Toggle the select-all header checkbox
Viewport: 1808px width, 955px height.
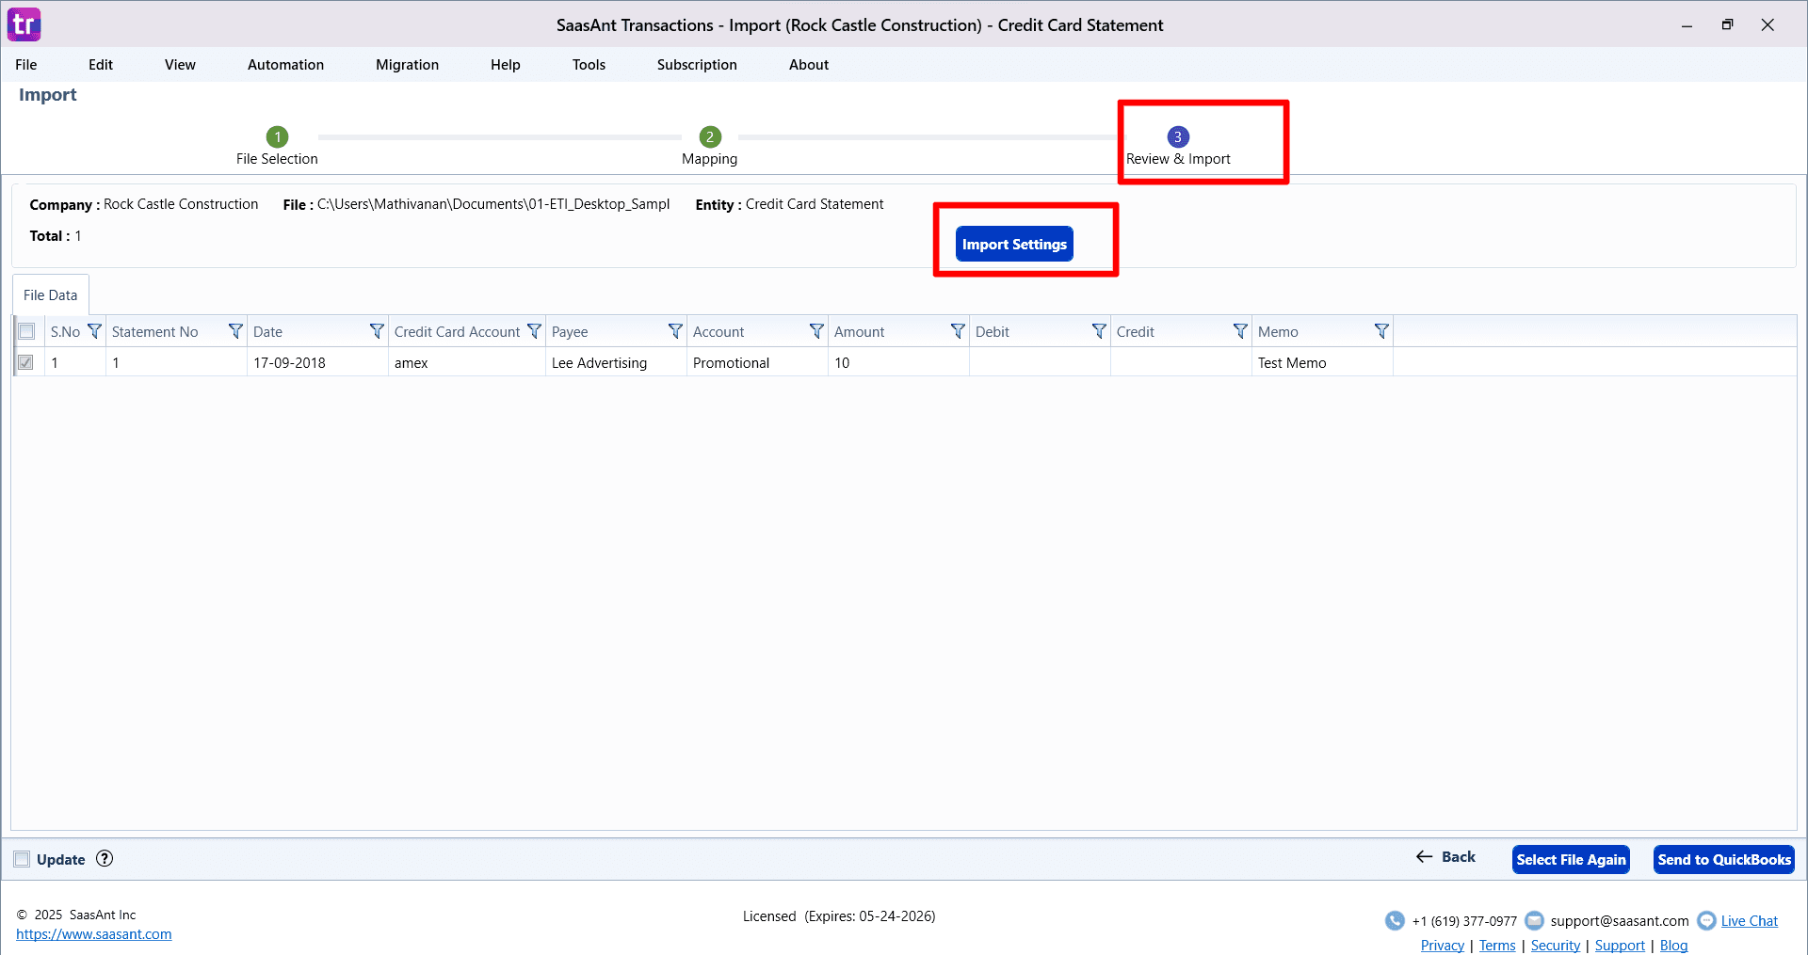pyautogui.click(x=26, y=331)
